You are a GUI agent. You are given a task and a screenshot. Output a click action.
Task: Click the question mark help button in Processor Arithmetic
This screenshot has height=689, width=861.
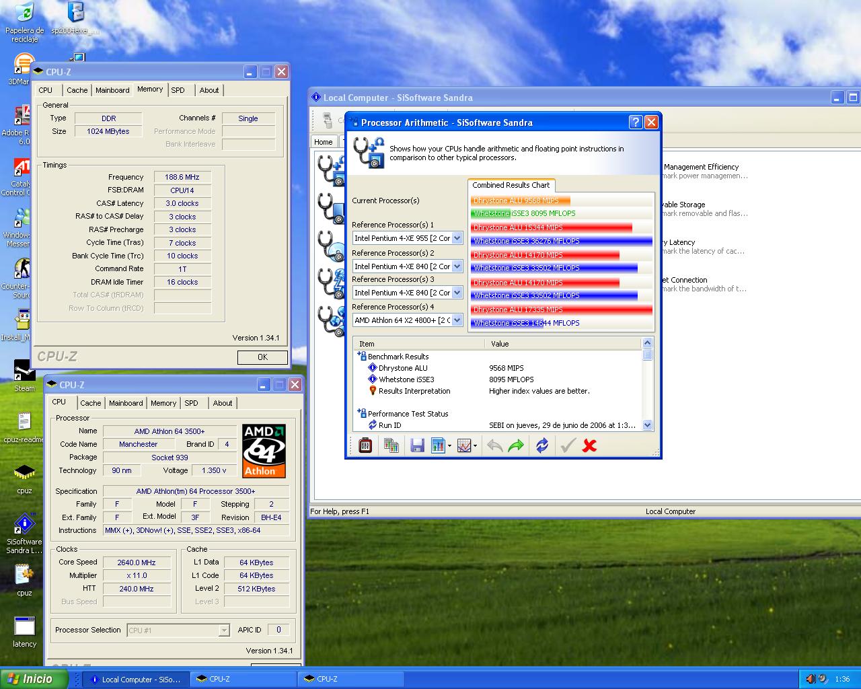pos(636,122)
